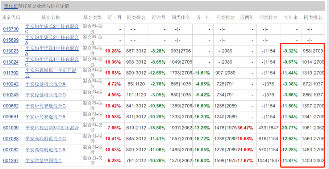This screenshot has height=169, width=329.
Task: Click the 近一年 column header
Action: tap(203, 18)
